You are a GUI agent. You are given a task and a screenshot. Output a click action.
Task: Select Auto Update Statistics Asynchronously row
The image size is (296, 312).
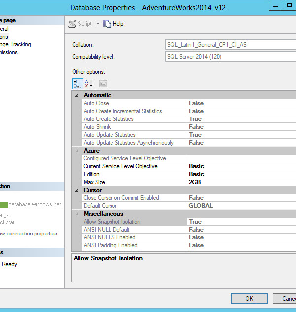click(x=189, y=143)
